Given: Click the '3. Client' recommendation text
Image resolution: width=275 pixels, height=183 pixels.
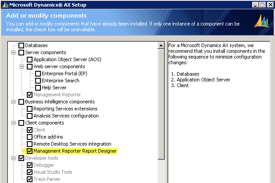Looking at the screenshot, I should (x=180, y=85).
